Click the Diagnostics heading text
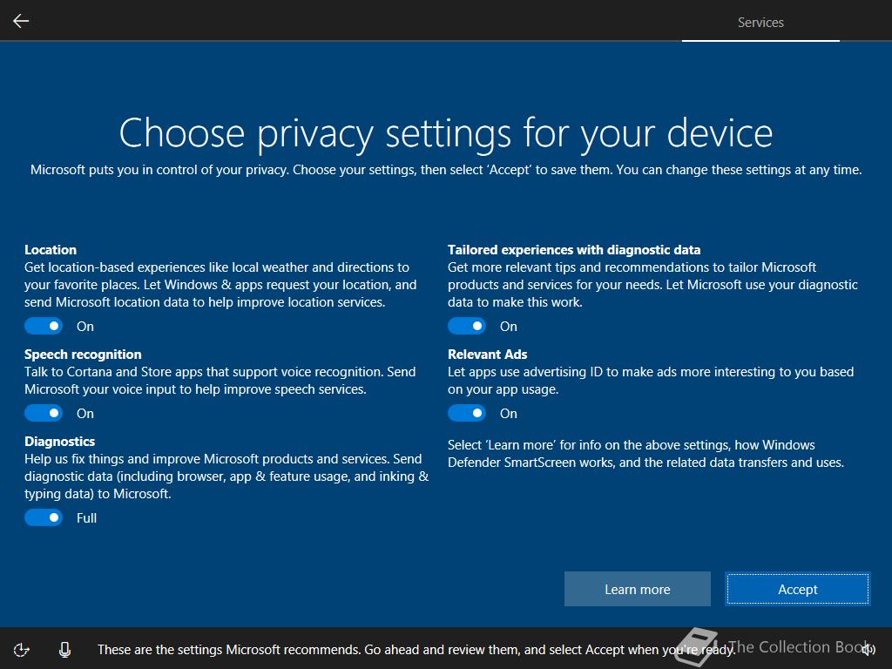892x669 pixels. [60, 442]
